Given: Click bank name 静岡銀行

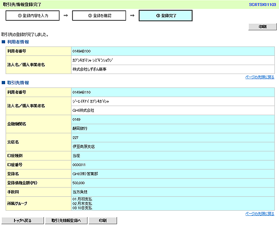Looking at the screenshot, I should [x=80, y=128].
